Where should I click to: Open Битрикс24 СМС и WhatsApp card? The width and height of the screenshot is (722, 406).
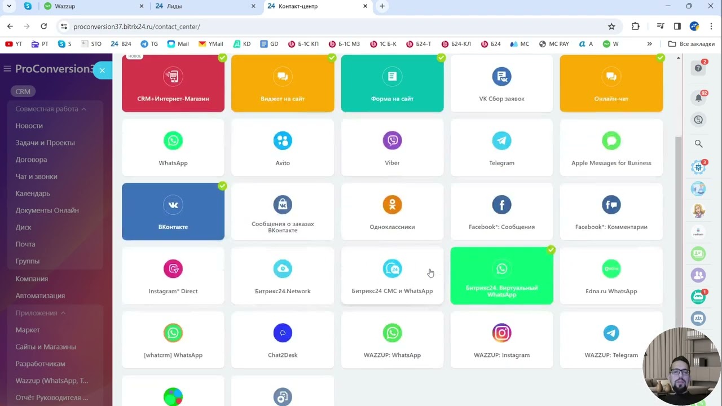[x=392, y=276]
